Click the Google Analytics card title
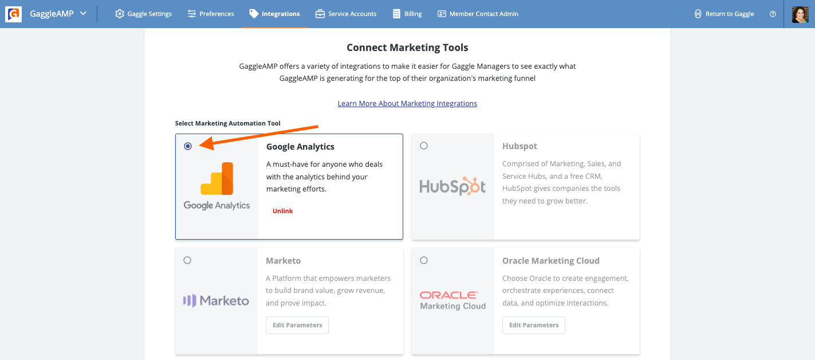815x360 pixels. pos(300,147)
